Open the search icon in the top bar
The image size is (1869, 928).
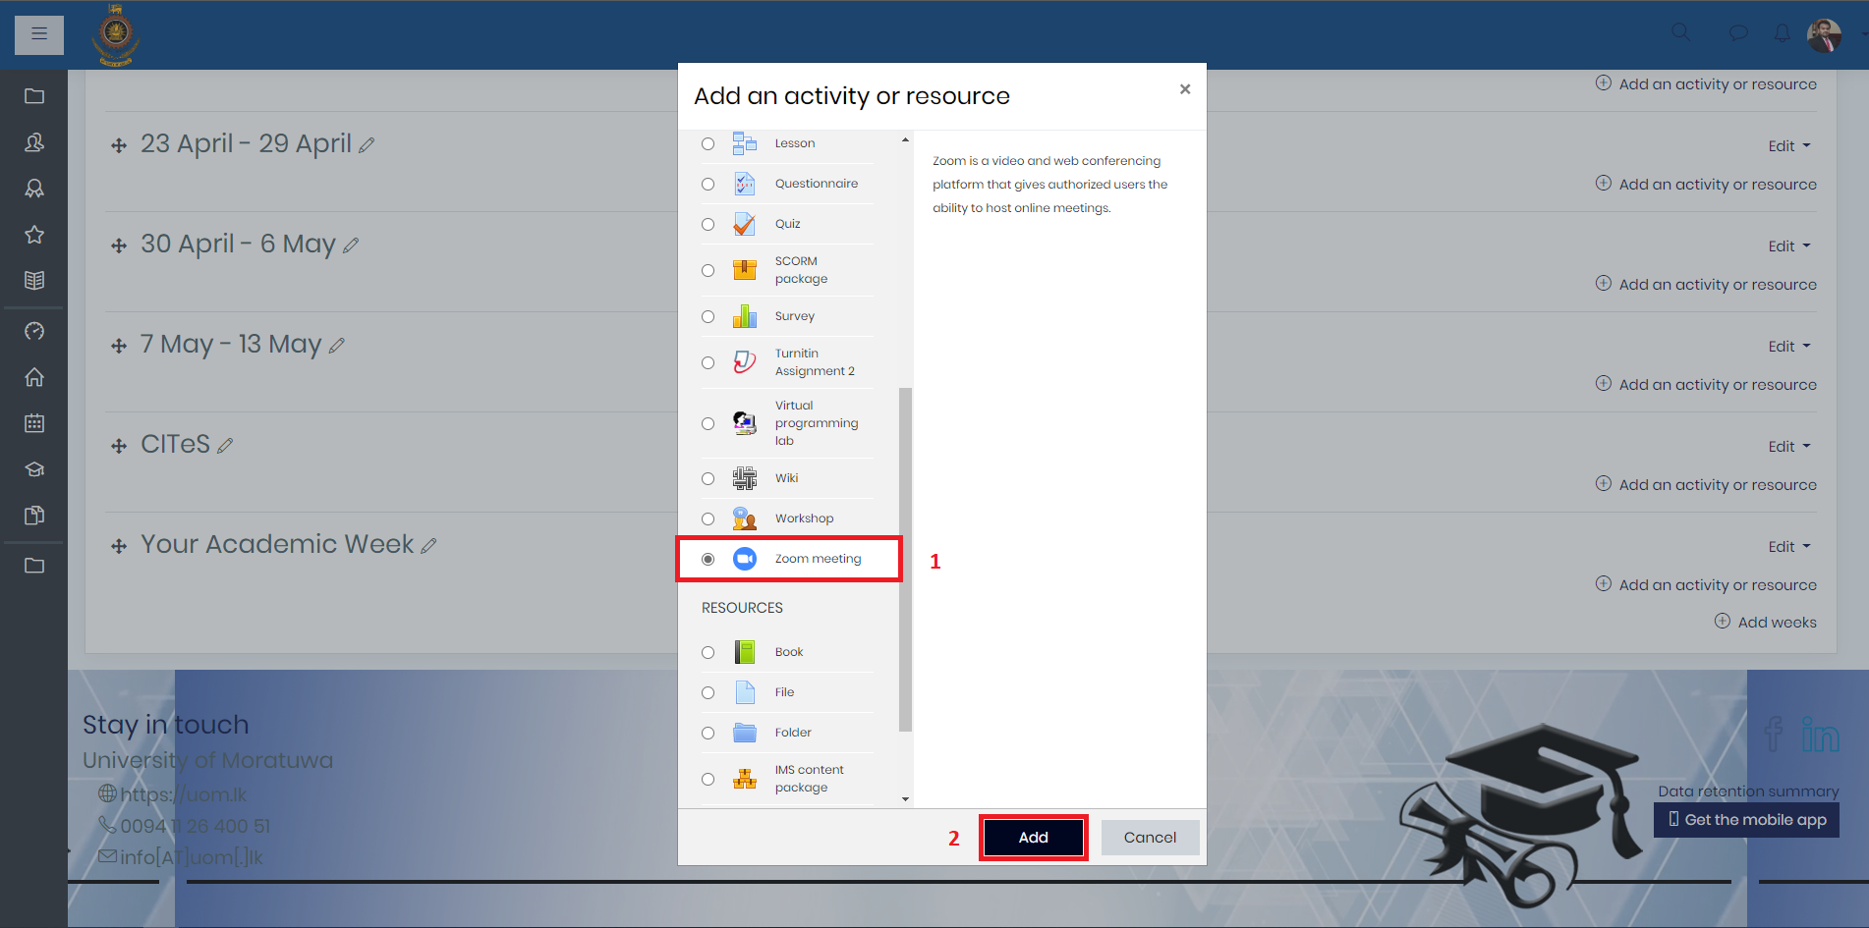click(x=1680, y=32)
